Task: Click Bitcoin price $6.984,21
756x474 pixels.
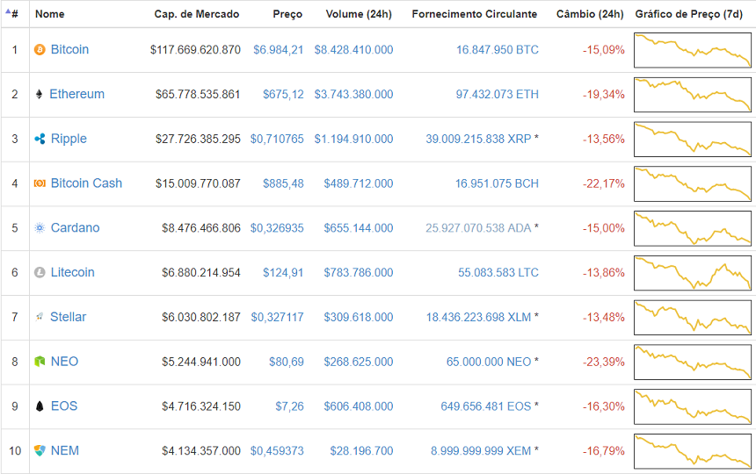Action: tap(278, 50)
